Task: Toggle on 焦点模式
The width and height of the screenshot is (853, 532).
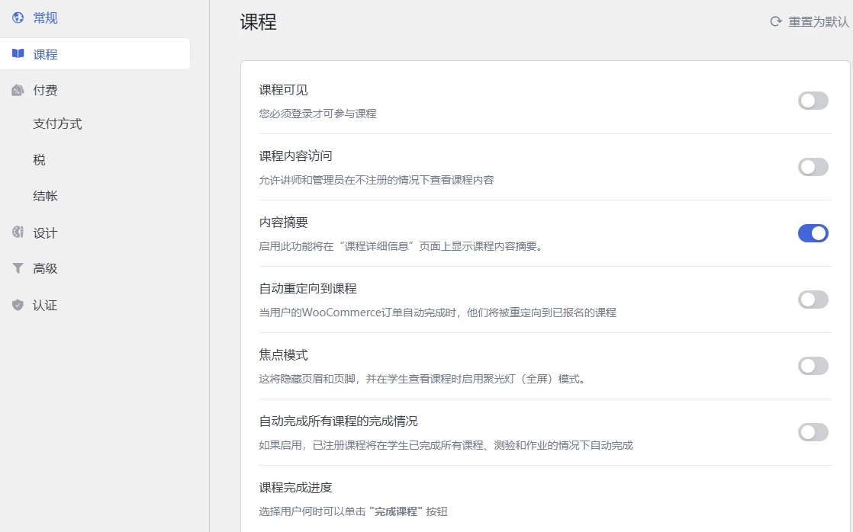Action: [813, 366]
